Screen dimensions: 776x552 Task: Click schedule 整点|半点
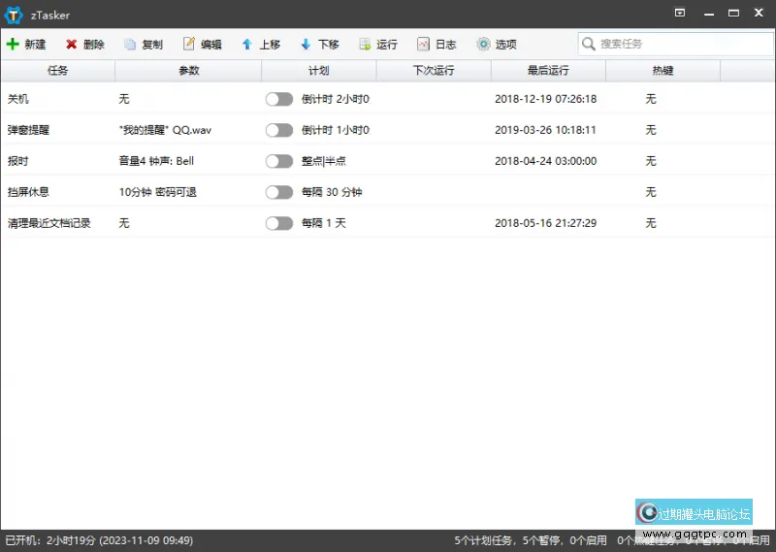[x=324, y=161]
